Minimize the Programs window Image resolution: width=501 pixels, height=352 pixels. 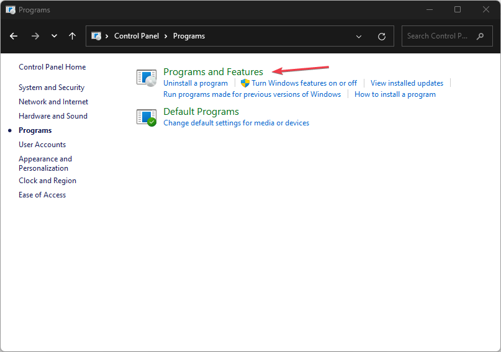(430, 9)
